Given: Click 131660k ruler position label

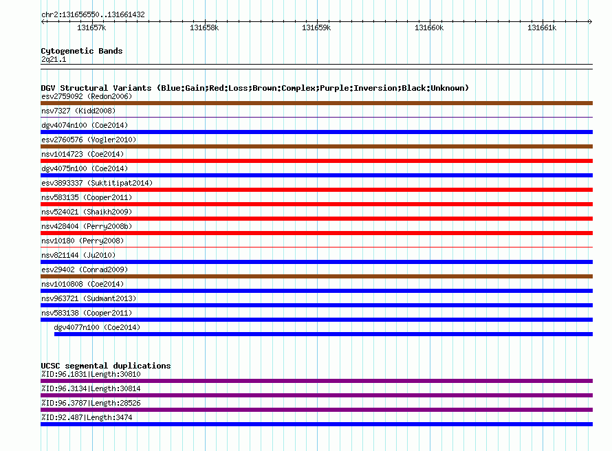Looking at the screenshot, I should [429, 27].
